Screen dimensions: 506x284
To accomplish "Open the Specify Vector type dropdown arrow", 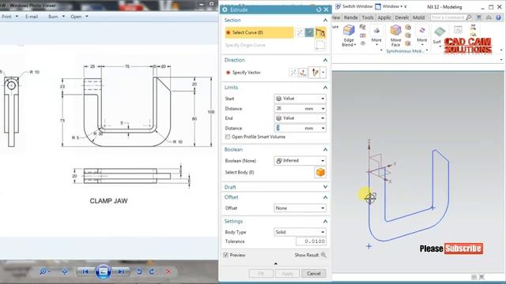I will pos(323,73).
